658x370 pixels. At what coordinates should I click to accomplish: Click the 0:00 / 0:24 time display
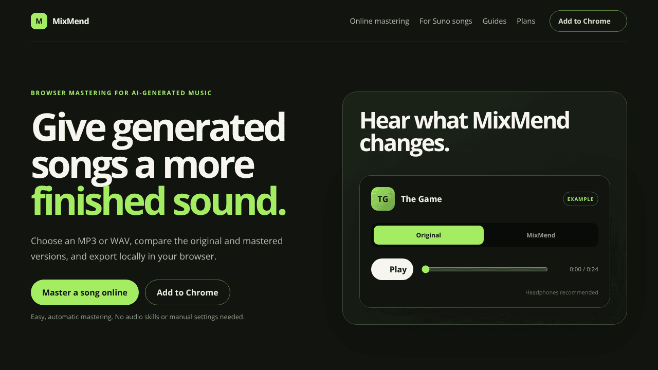point(584,269)
